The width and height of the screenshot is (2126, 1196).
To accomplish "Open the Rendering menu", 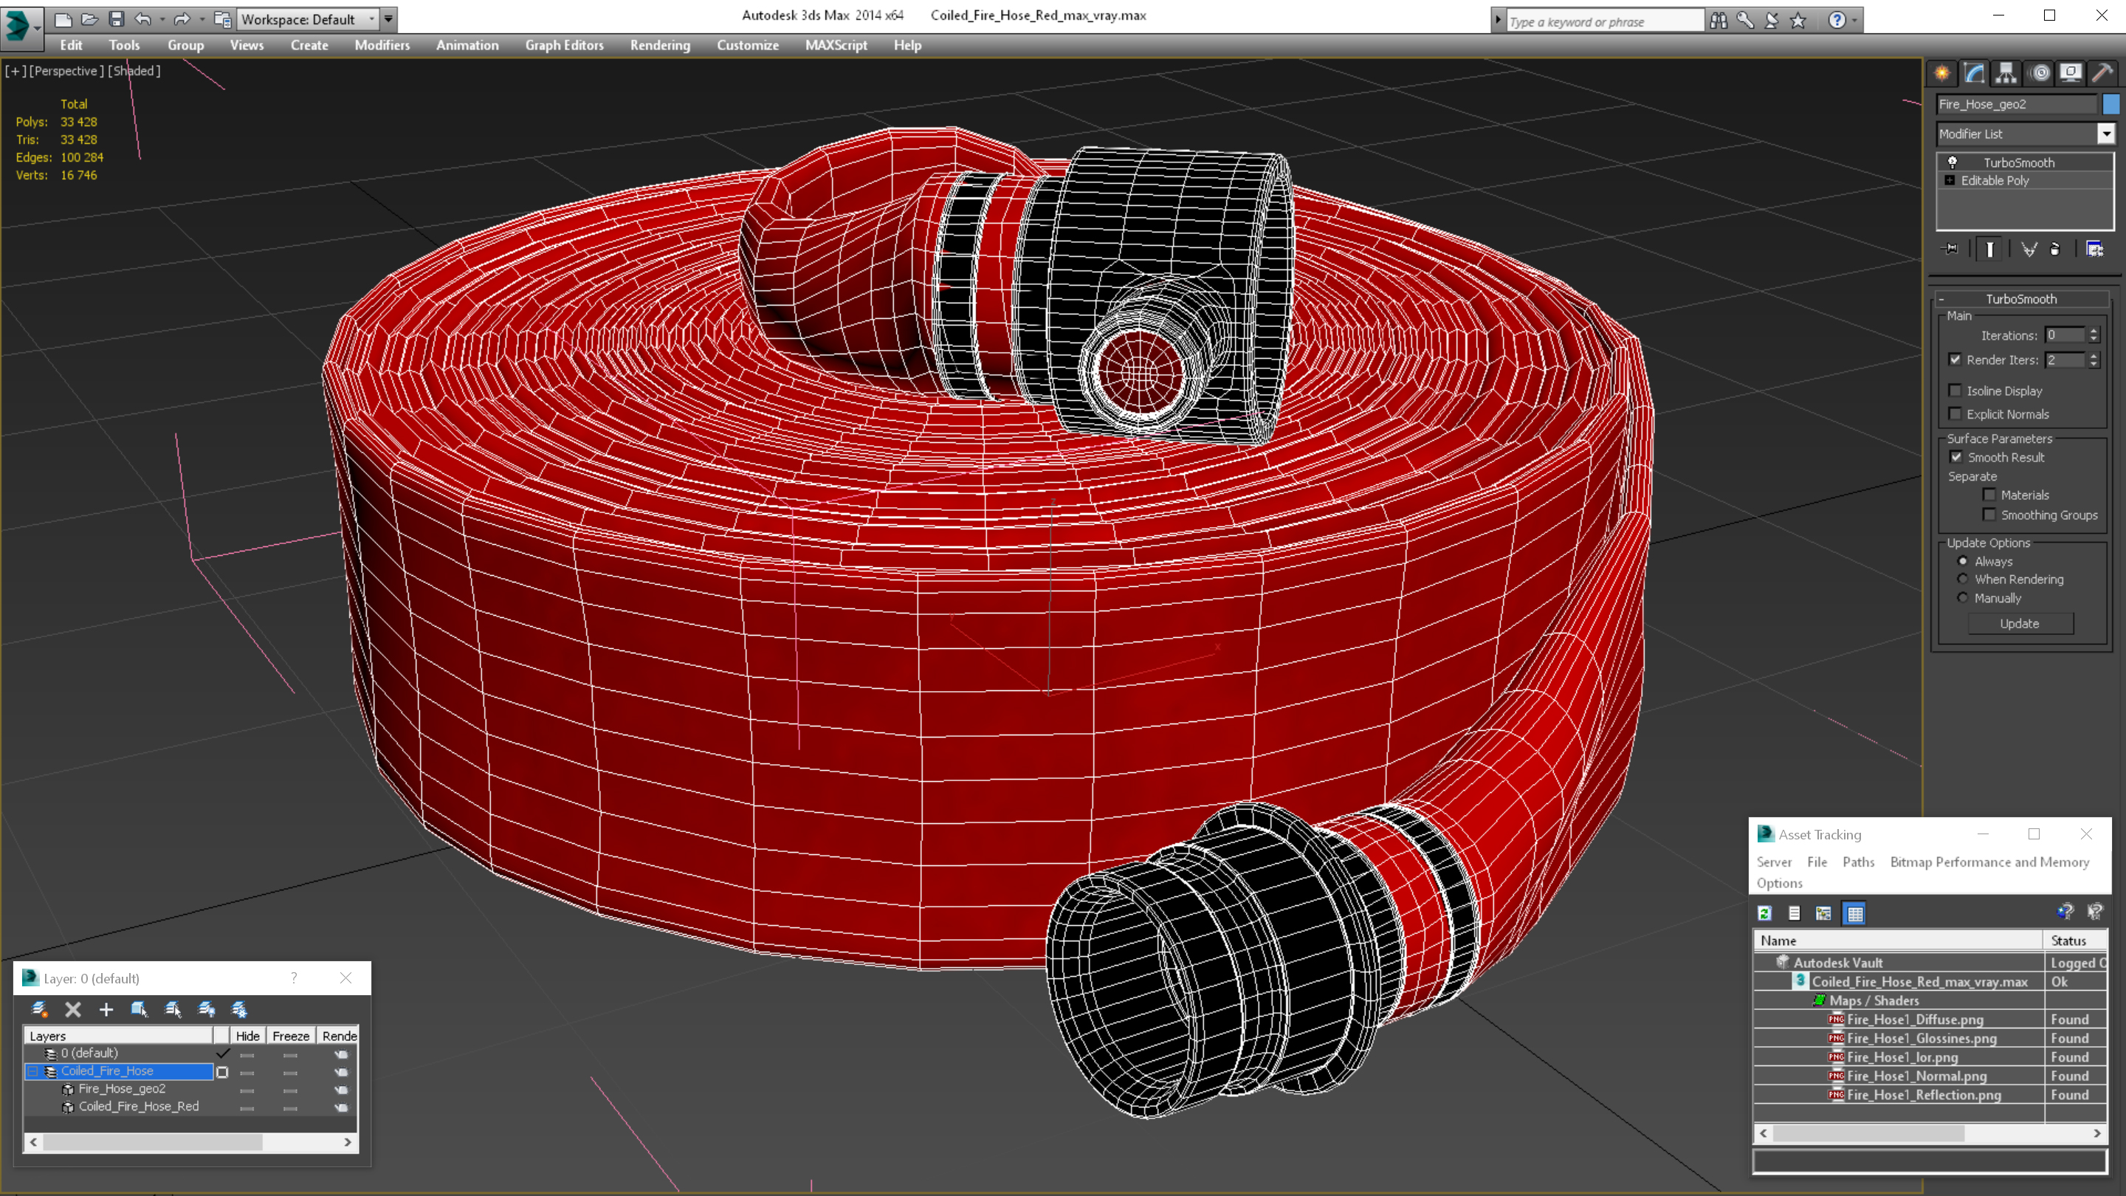I will (x=660, y=45).
